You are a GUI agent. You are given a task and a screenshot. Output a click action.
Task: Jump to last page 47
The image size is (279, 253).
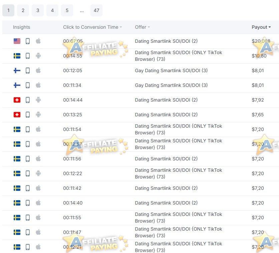click(x=96, y=10)
